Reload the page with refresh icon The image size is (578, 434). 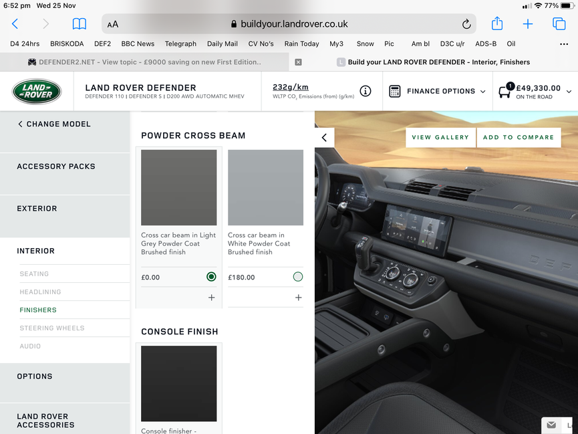[x=466, y=24]
